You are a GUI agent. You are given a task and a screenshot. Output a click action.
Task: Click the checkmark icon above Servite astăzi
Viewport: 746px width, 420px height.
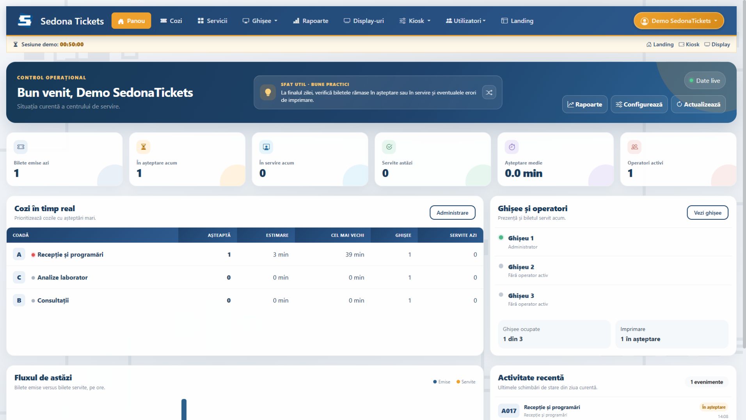click(x=389, y=147)
